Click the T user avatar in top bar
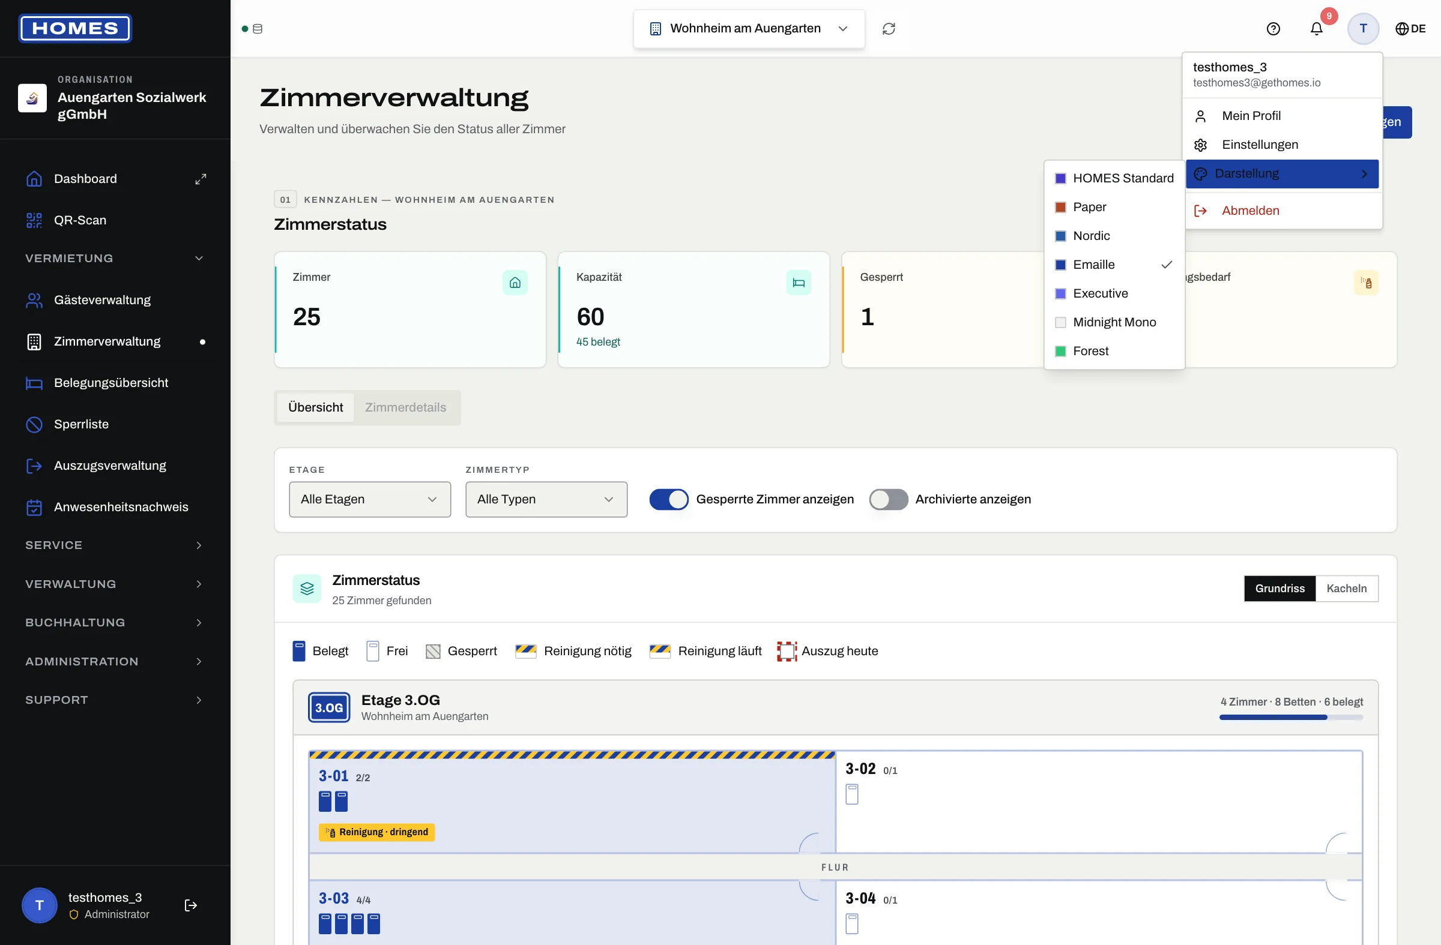1441x945 pixels. tap(1363, 28)
